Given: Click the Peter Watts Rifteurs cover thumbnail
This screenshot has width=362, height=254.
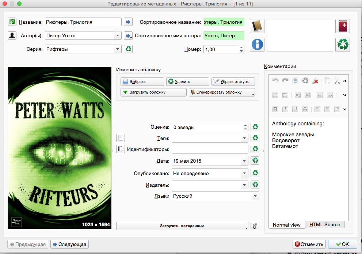Looking at the screenshot, I should pyautogui.click(x=60, y=148).
